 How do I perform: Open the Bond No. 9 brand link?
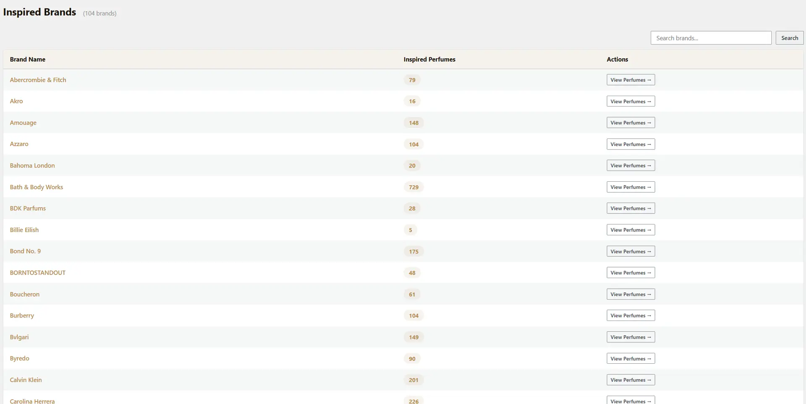click(25, 251)
